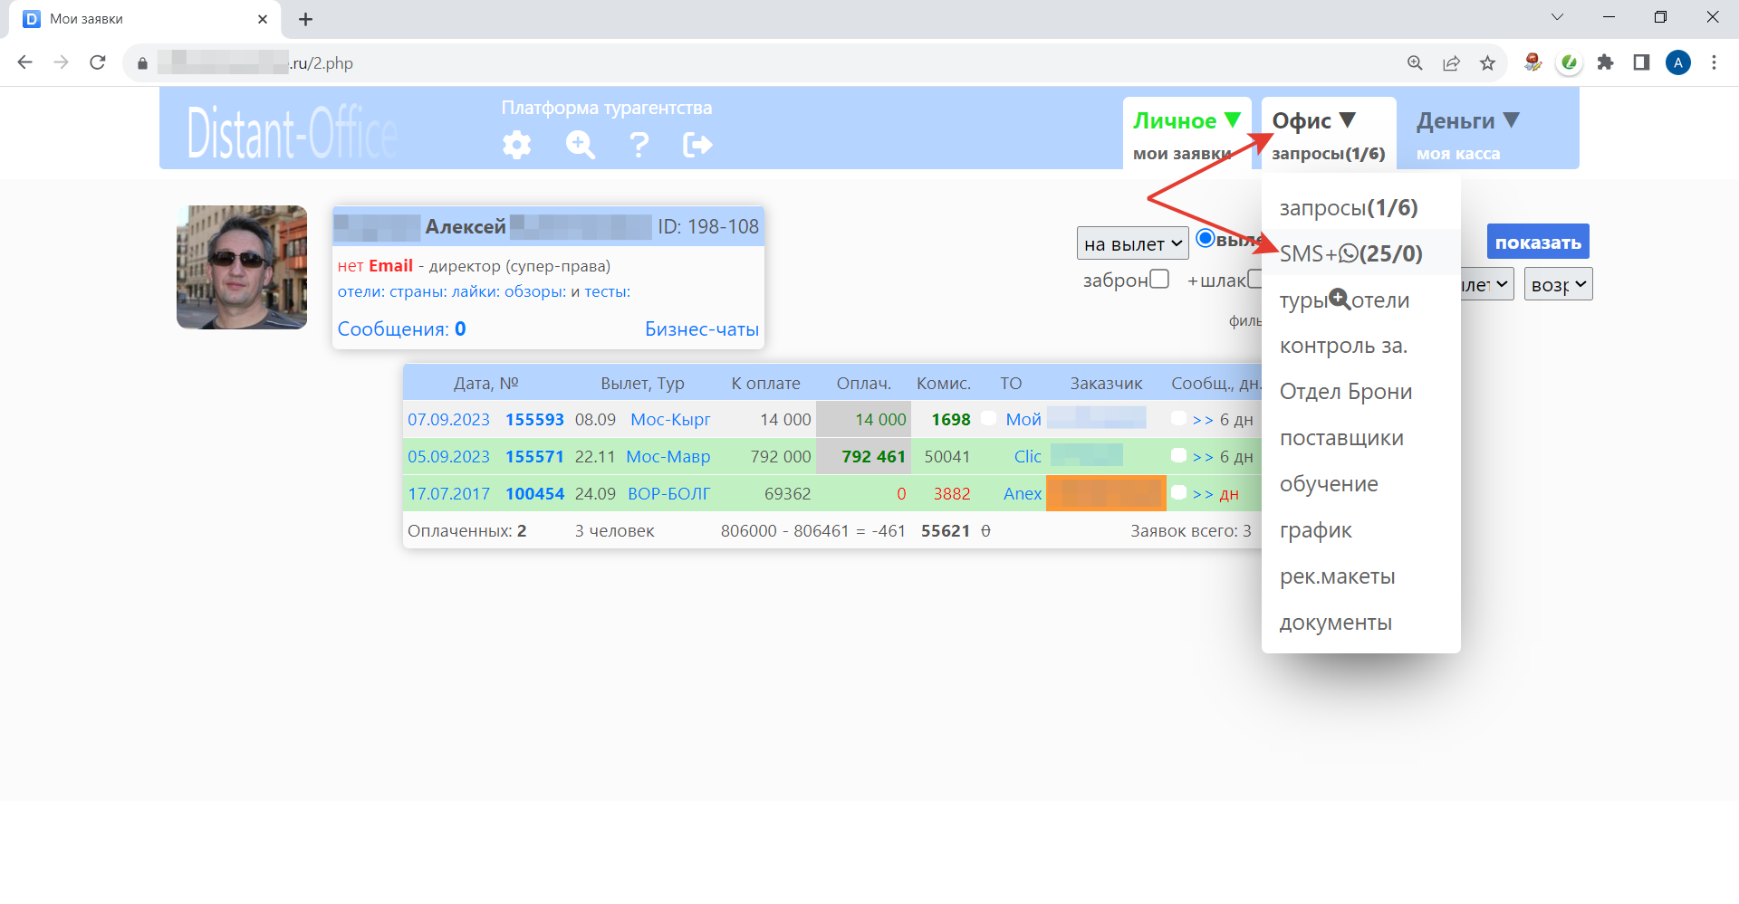
Task: Tick the +шлак checkbox
Action: [x=1255, y=279]
